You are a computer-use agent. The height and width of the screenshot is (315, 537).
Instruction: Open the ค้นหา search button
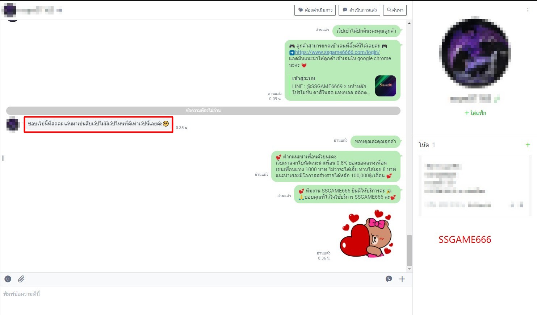pos(395,10)
